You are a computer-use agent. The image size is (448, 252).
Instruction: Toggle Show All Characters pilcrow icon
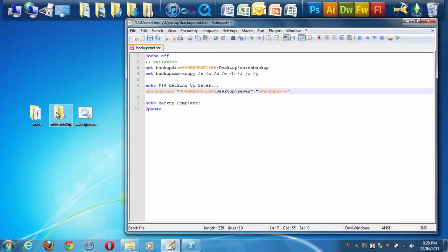point(294,38)
